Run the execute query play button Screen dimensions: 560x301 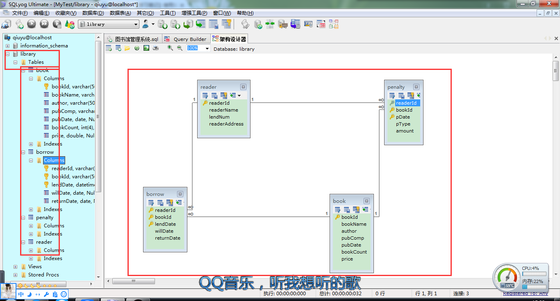click(x=32, y=24)
